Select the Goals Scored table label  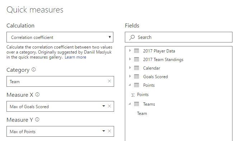(x=155, y=77)
